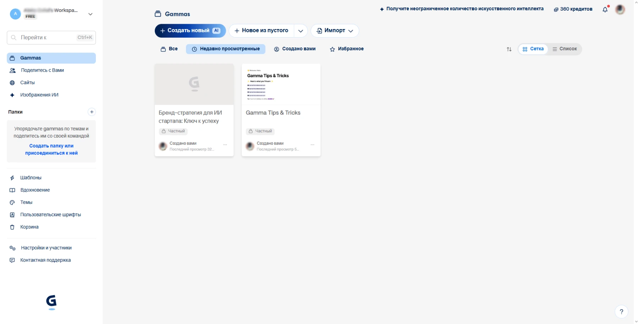Open the help question mark button
The height and width of the screenshot is (324, 639).
[x=621, y=312]
